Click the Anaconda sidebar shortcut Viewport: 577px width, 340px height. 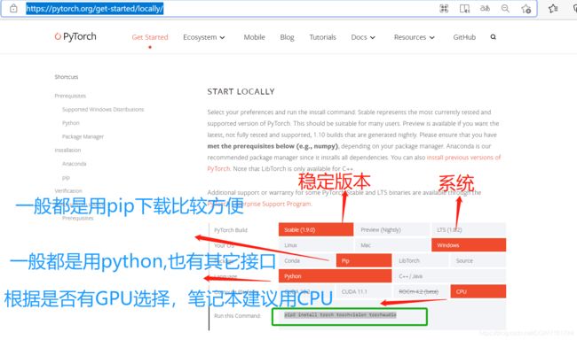pyautogui.click(x=74, y=164)
